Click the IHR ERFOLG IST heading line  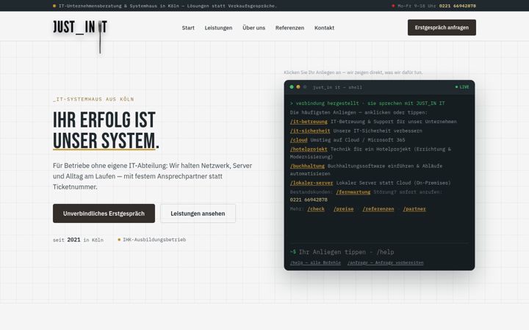tap(104, 120)
